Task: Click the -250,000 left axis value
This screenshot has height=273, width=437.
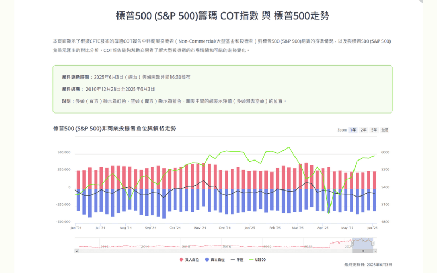Action: click(x=63, y=204)
